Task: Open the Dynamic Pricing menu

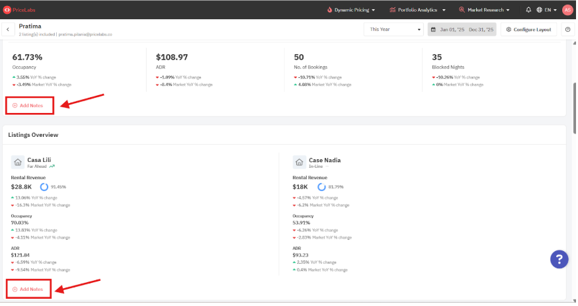Action: [351, 10]
